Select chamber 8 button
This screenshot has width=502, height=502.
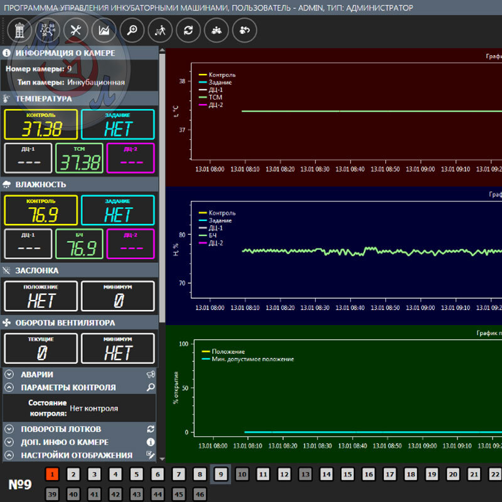point(200,474)
